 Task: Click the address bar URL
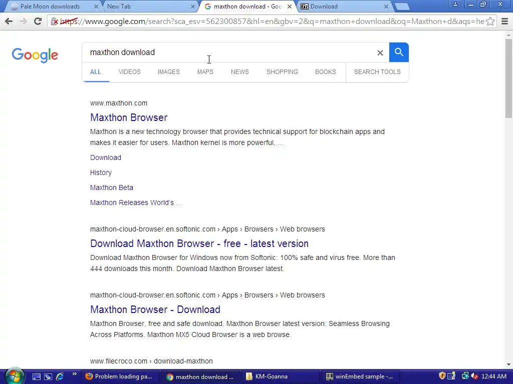point(272,21)
